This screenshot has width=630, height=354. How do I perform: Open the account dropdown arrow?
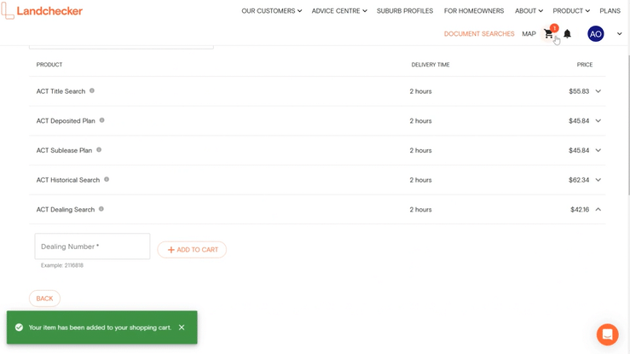point(619,34)
